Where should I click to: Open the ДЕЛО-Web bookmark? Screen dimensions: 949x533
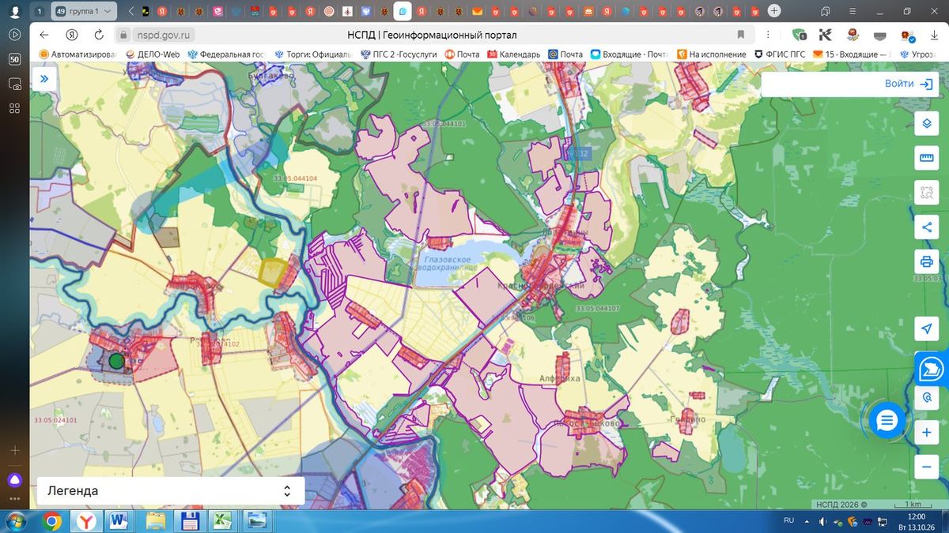point(153,54)
